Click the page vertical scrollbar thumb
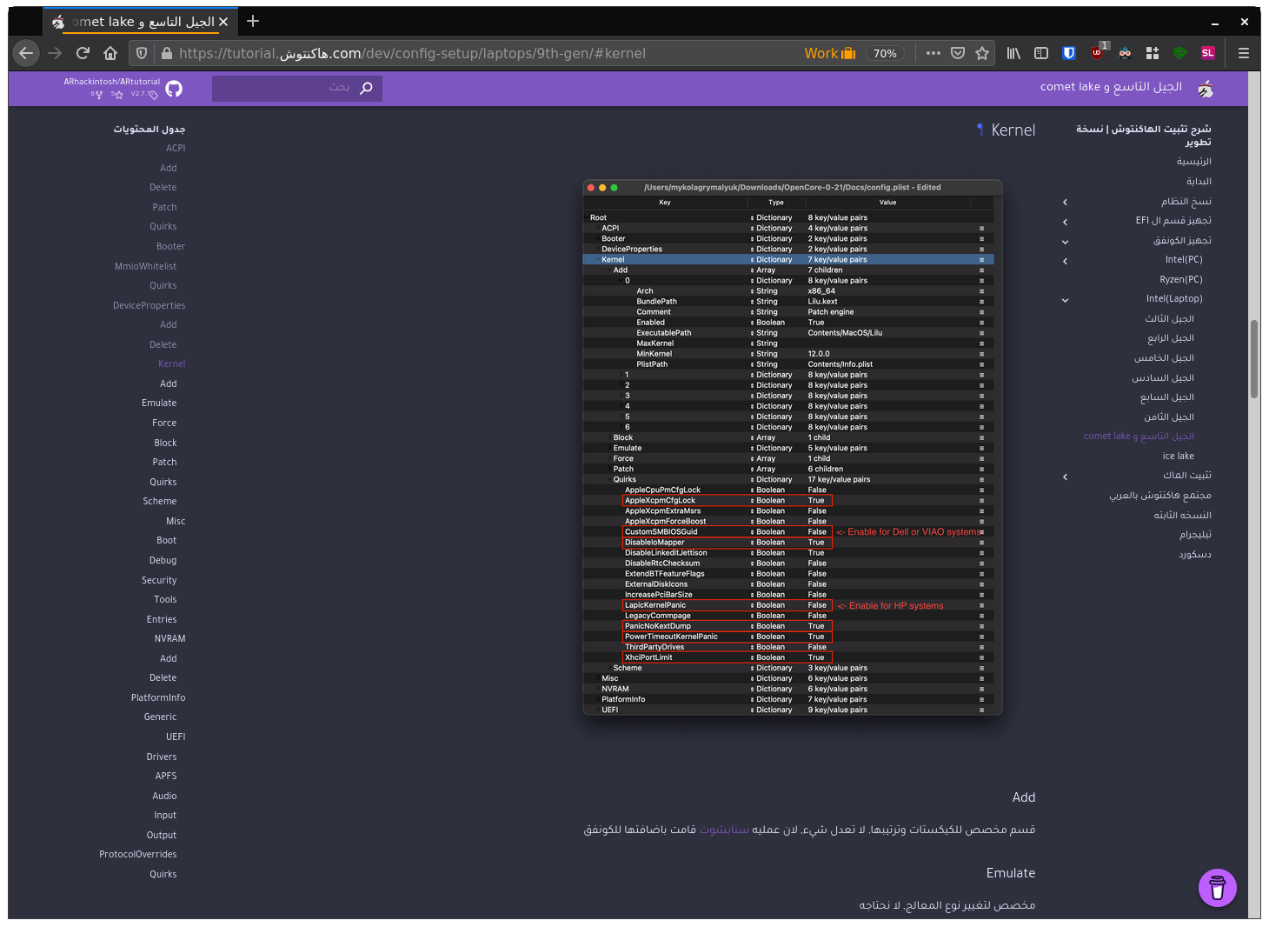 (x=1254, y=358)
